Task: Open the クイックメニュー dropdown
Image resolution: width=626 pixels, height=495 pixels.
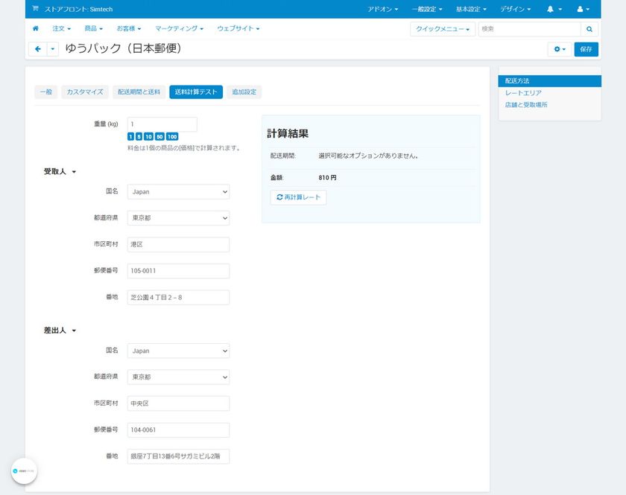Action: click(443, 29)
